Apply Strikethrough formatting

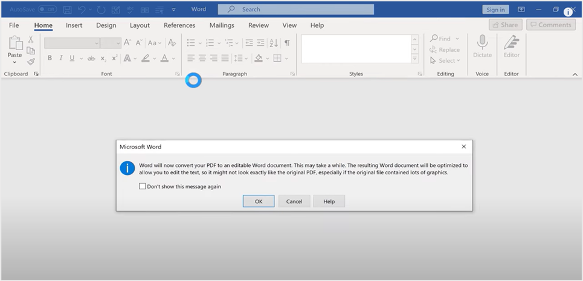pyautogui.click(x=91, y=58)
